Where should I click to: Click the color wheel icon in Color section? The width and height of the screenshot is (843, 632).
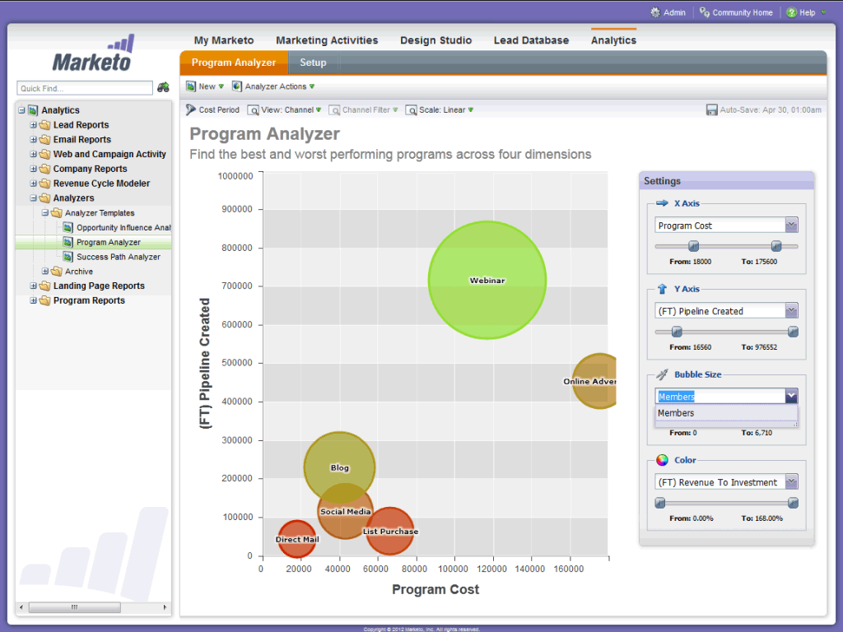663,460
